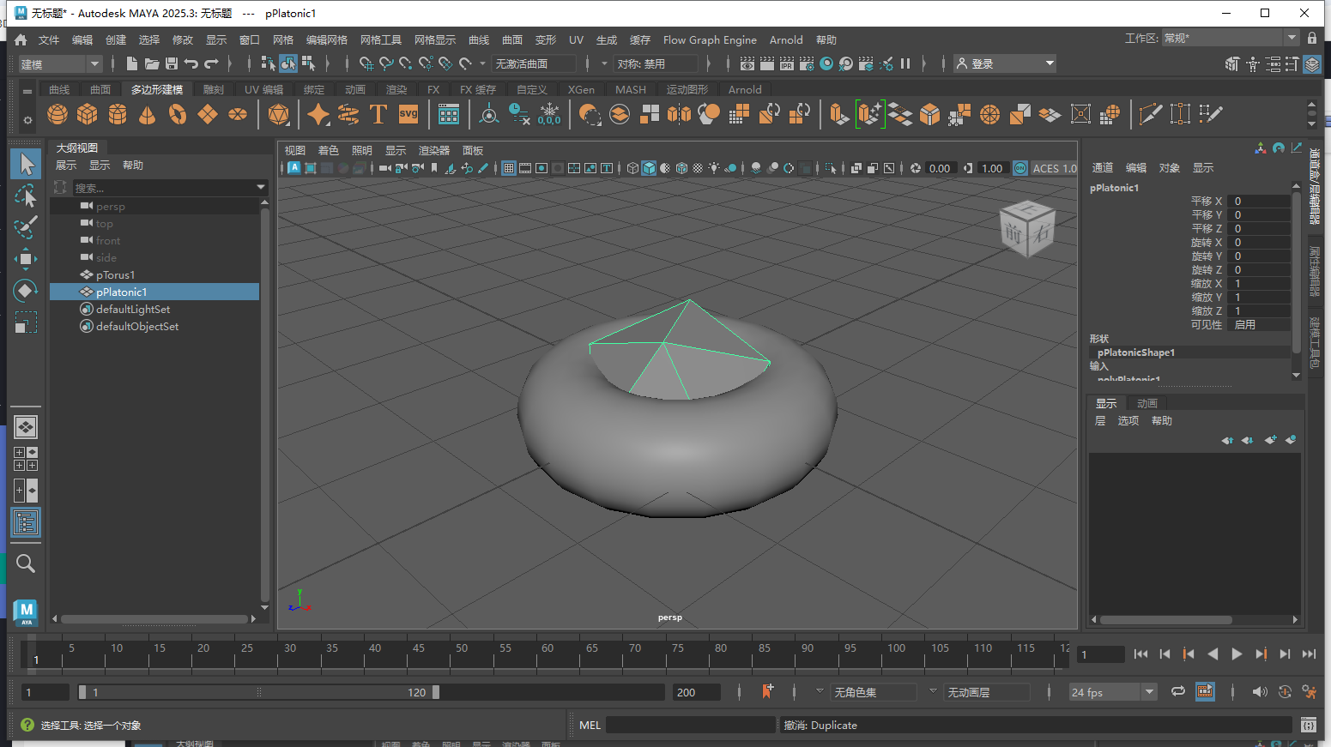The image size is (1331, 747).
Task: Create a polygon cube from the shelf
Action: [x=88, y=114]
